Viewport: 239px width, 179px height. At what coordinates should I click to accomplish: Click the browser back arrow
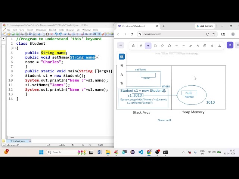(118, 34)
